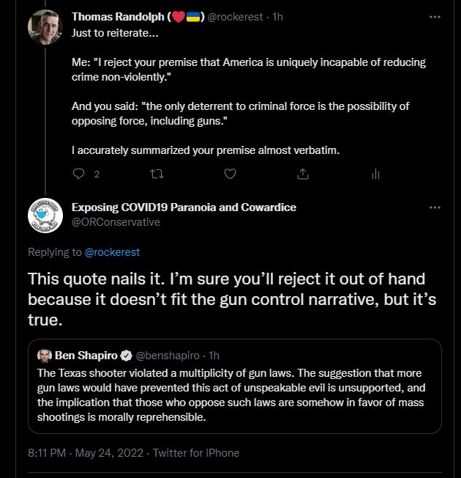Open the @ORConservative handle link

(x=116, y=222)
